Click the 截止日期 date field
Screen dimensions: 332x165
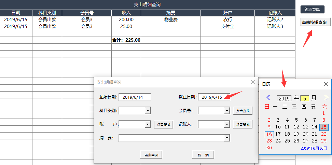[x=214, y=97]
